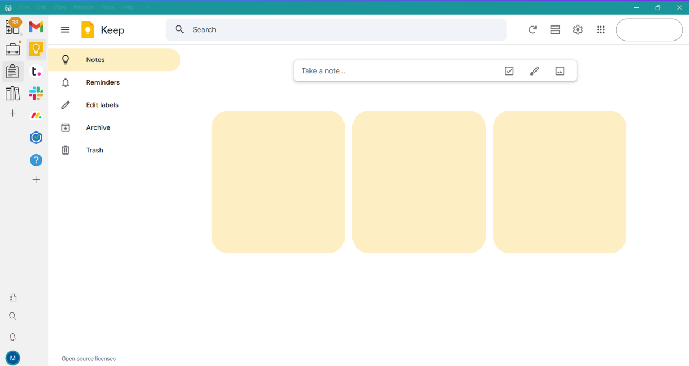Open the Trash section
The image size is (689, 366).
(x=94, y=149)
